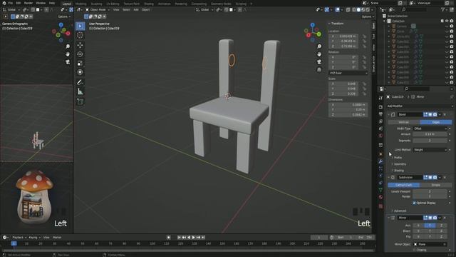The image size is (456, 257).
Task: Open the Tool properties tab icon
Action: click(x=380, y=99)
